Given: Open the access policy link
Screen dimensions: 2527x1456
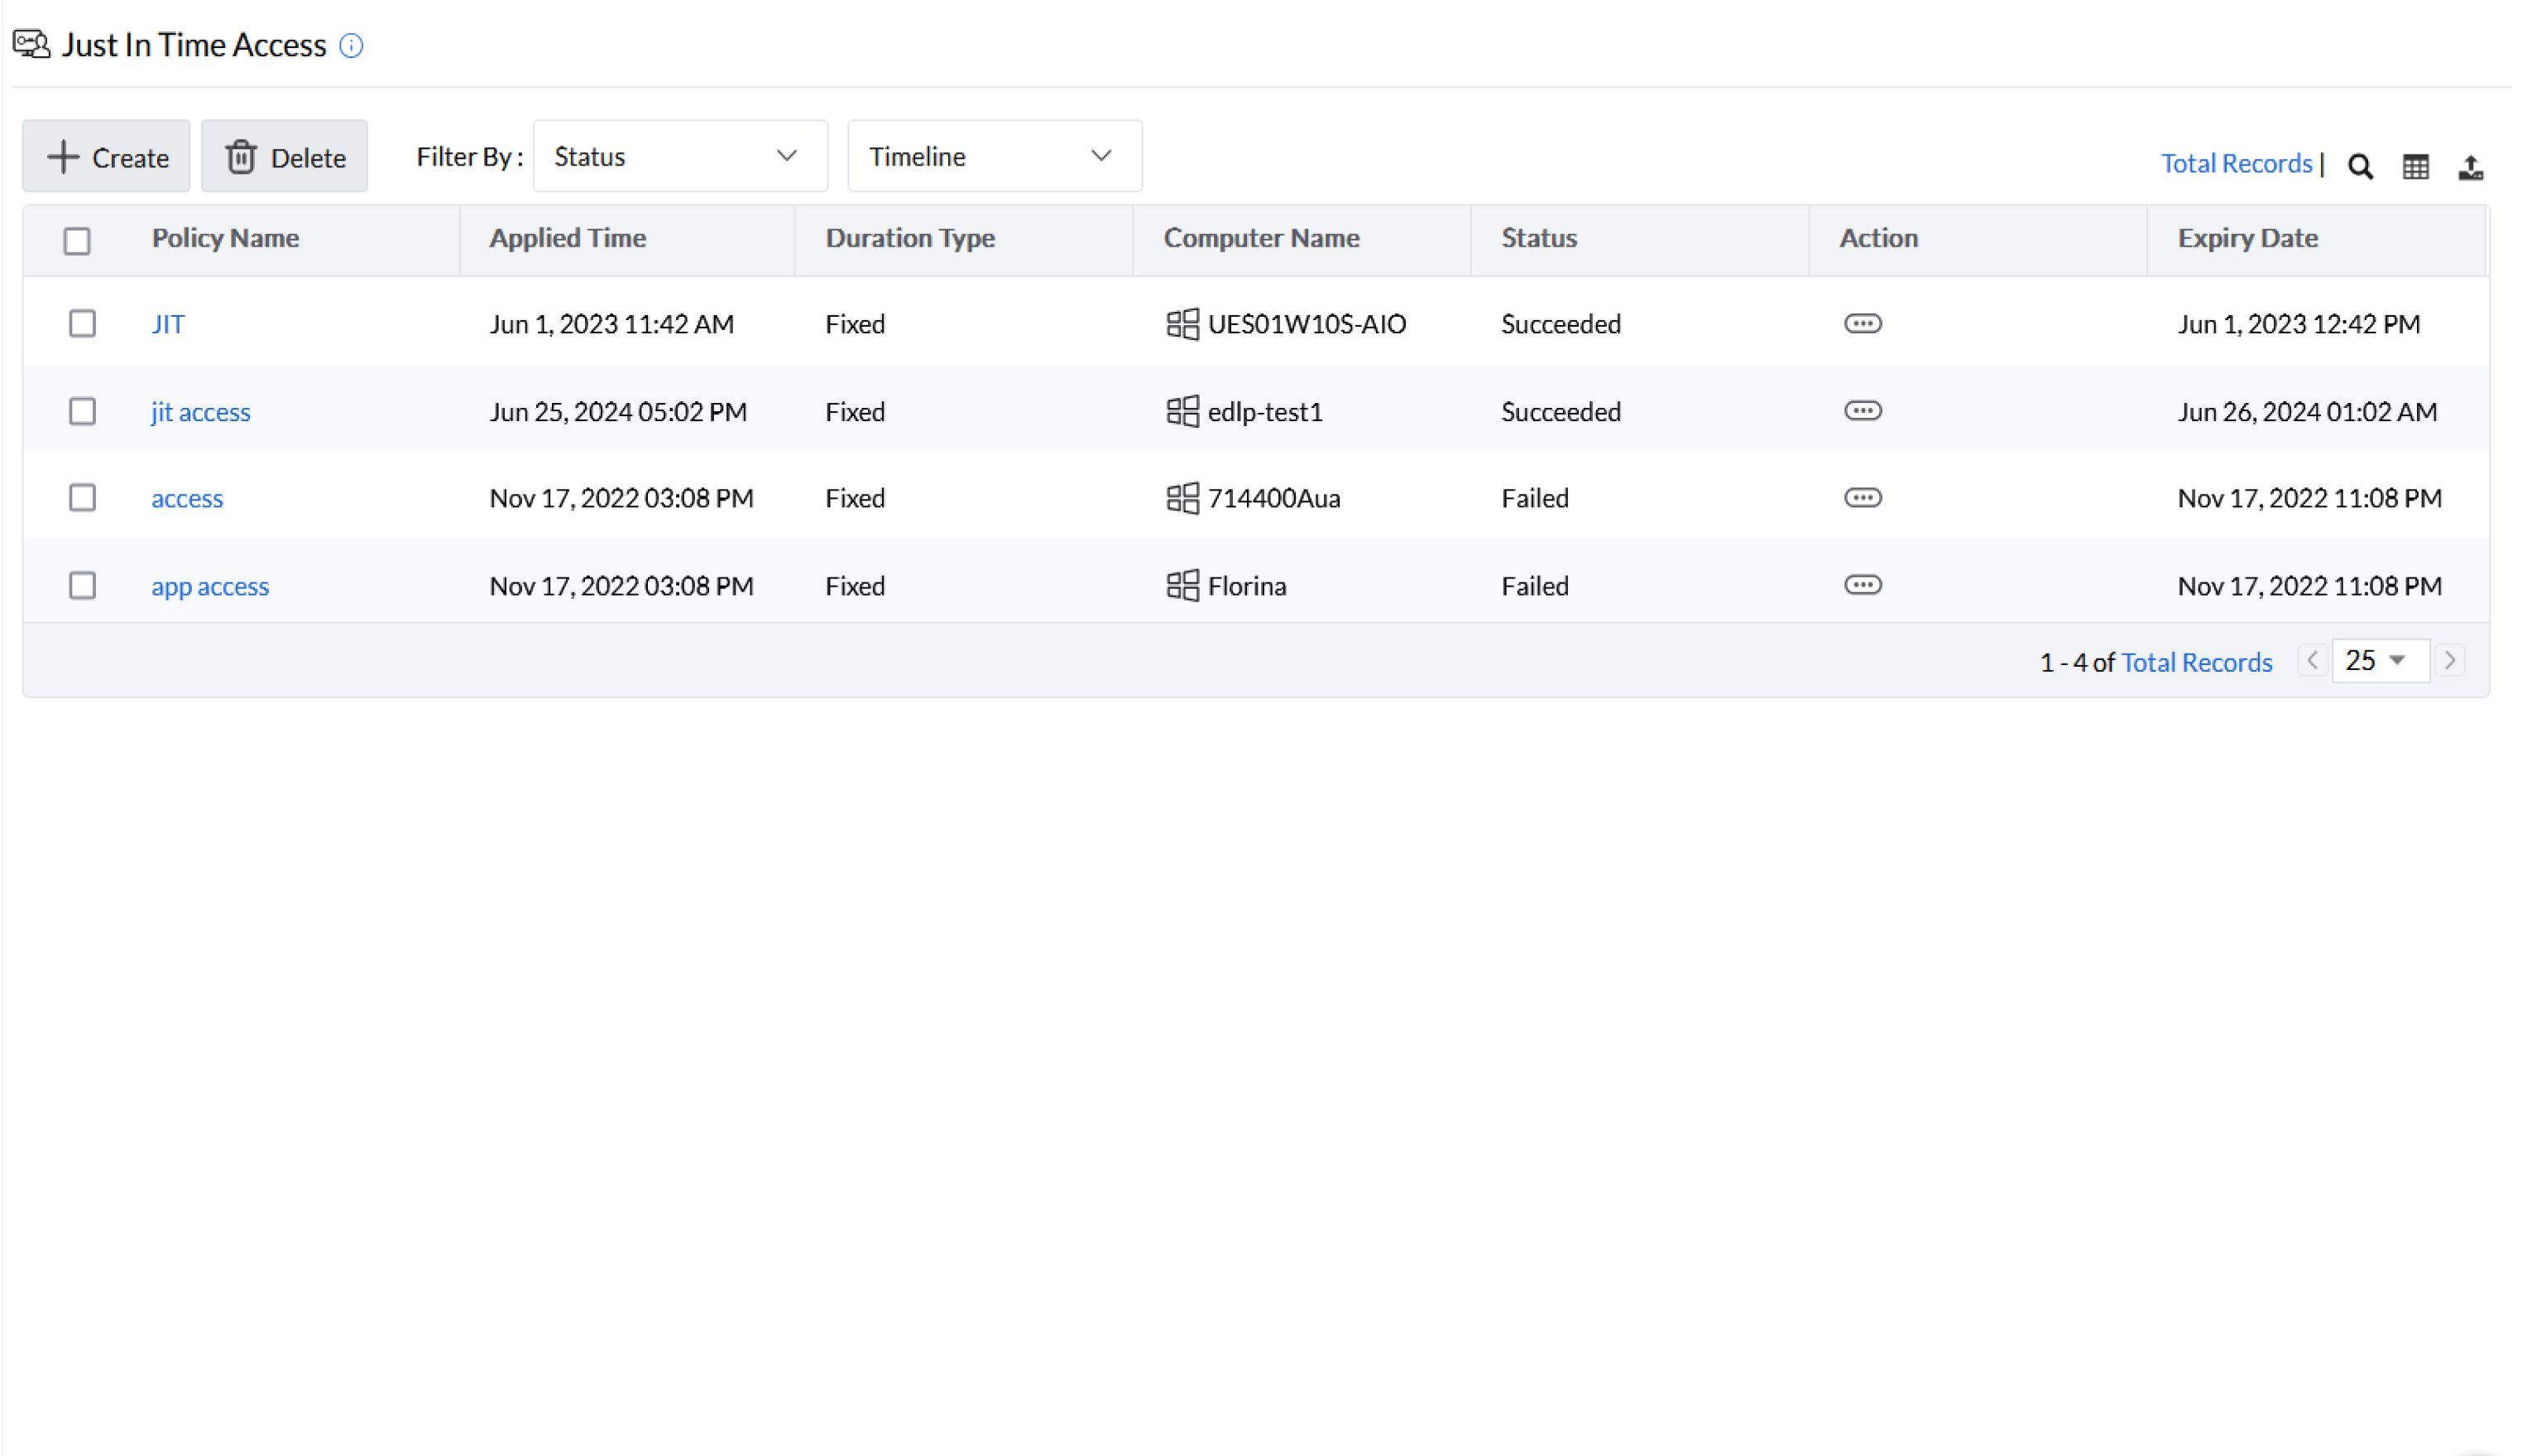Looking at the screenshot, I should (187, 499).
